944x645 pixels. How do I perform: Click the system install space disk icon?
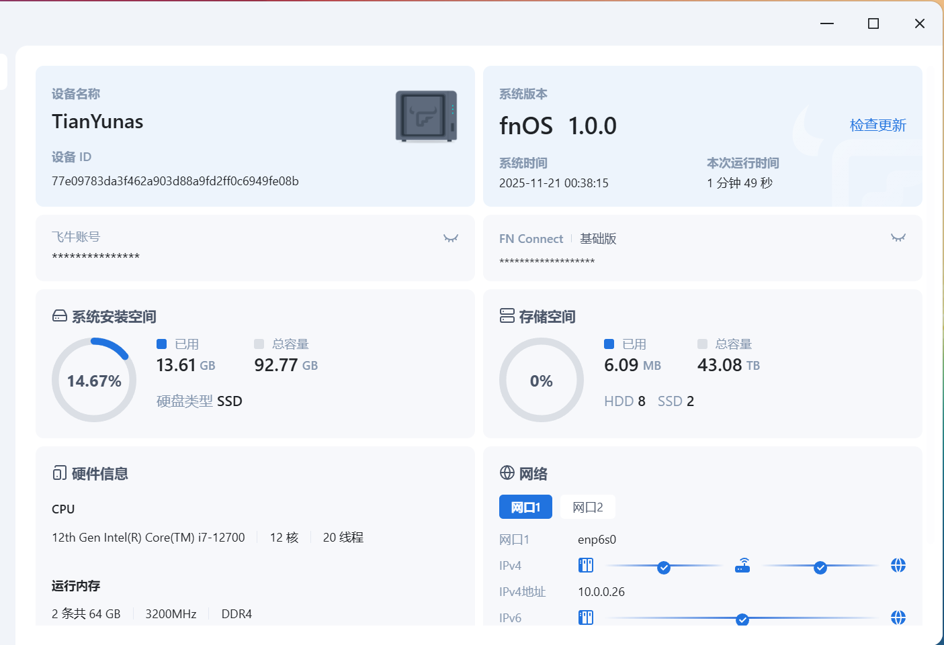[x=60, y=316]
